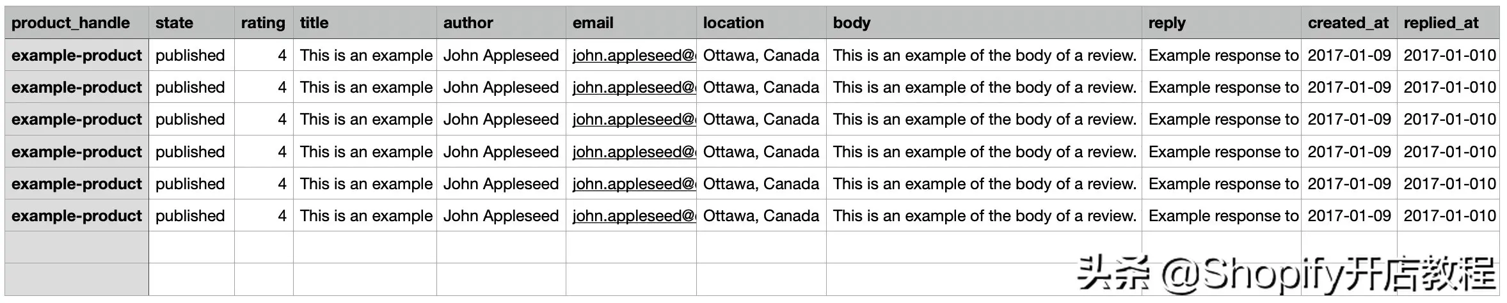Select the email column header
The image size is (1507, 303).
click(x=631, y=23)
